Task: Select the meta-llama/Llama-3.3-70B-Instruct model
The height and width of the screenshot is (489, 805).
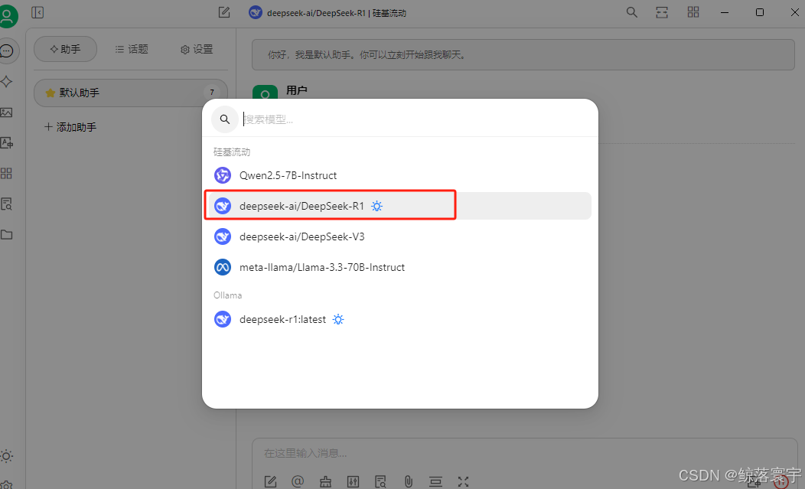Action: pyautogui.click(x=321, y=267)
